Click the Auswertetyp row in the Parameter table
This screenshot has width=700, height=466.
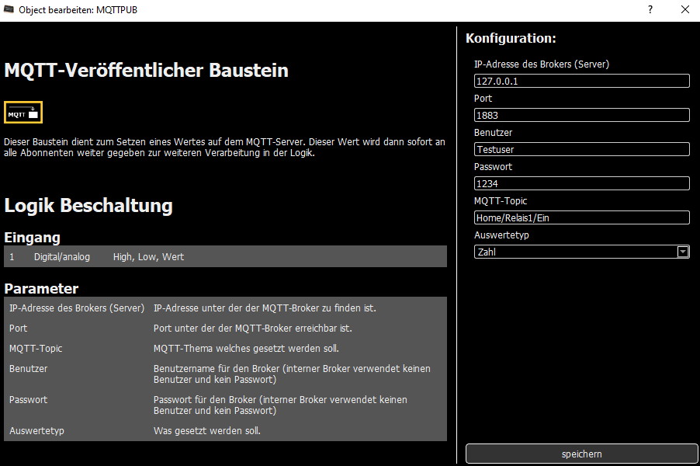pyautogui.click(x=225, y=430)
